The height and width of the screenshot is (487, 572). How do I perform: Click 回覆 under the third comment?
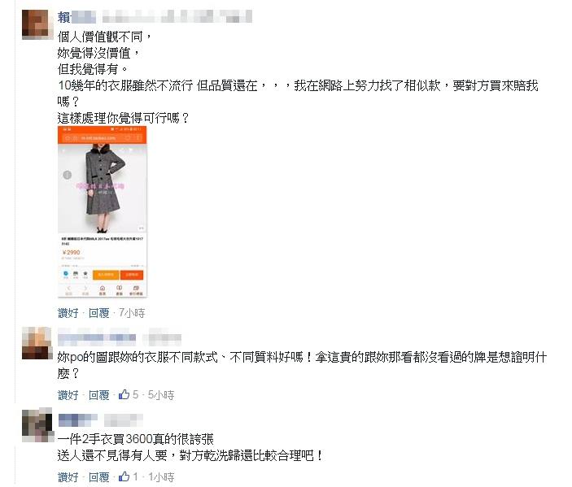99,476
